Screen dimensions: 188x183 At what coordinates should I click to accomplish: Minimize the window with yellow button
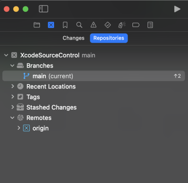16,9
